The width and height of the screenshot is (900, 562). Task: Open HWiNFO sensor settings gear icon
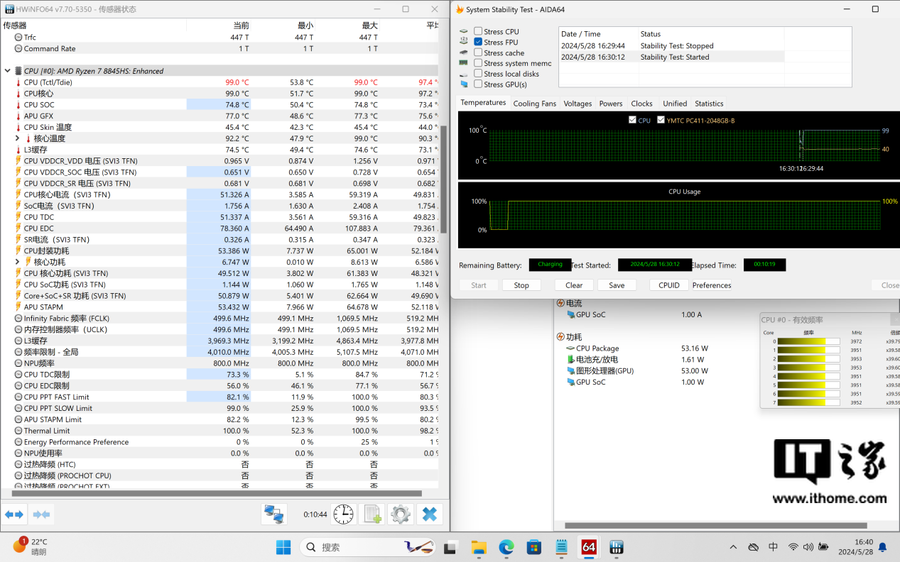point(401,514)
